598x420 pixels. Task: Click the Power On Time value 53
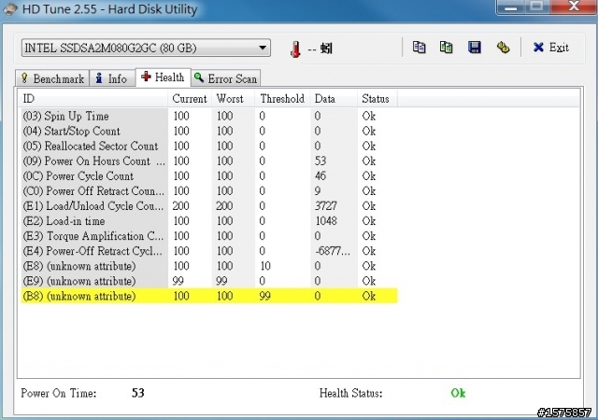tap(138, 393)
